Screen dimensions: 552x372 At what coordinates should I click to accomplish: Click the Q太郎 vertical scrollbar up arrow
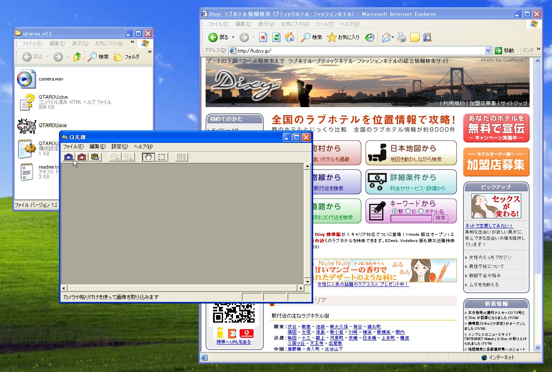[307, 166]
